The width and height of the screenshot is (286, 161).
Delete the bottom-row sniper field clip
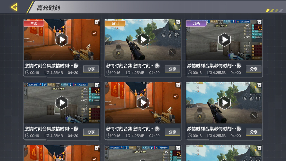point(259,148)
